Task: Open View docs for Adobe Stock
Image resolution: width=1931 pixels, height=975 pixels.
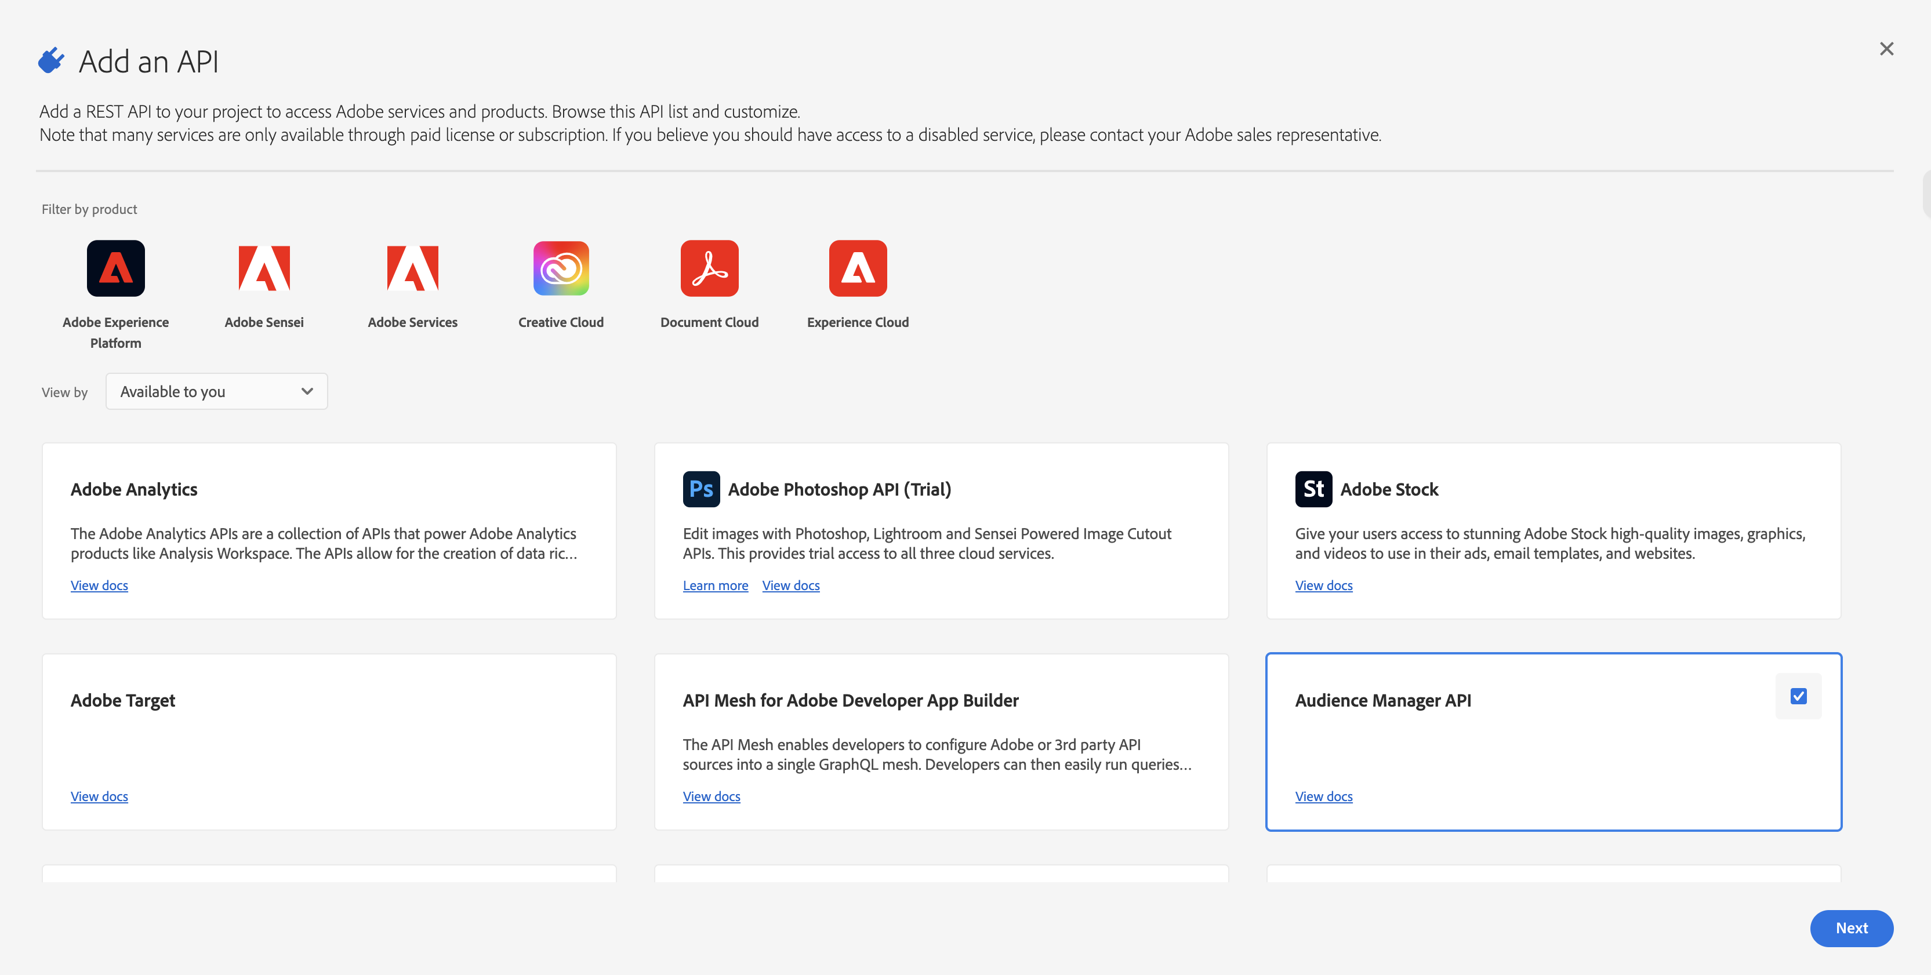Action: [x=1323, y=585]
